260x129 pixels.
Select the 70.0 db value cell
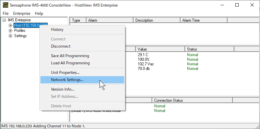pos(144,69)
